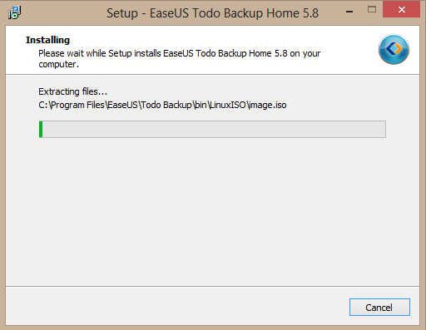Click 'LinuxISO' folder name in path

click(x=228, y=105)
